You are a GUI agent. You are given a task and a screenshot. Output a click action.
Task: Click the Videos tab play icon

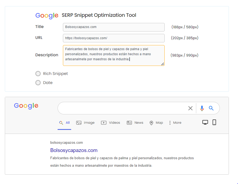click(104, 123)
